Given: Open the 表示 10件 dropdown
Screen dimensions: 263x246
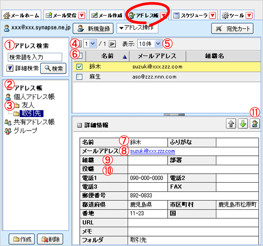Looking at the screenshot, I should (x=149, y=44).
